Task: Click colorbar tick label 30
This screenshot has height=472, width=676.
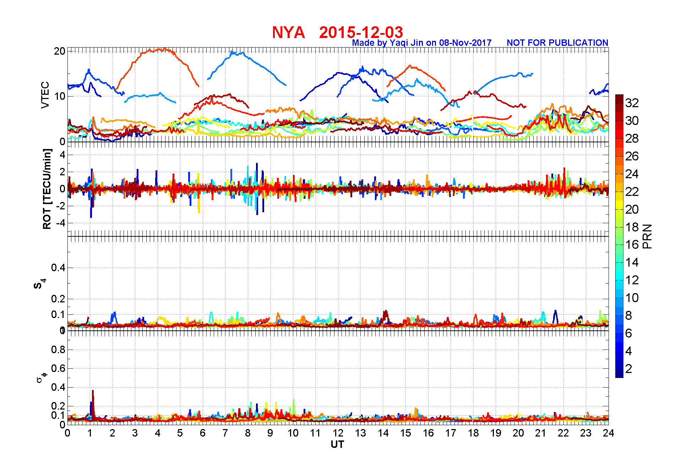Action: click(632, 121)
